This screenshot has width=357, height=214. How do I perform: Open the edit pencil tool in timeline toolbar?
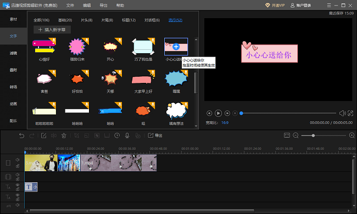43,136
